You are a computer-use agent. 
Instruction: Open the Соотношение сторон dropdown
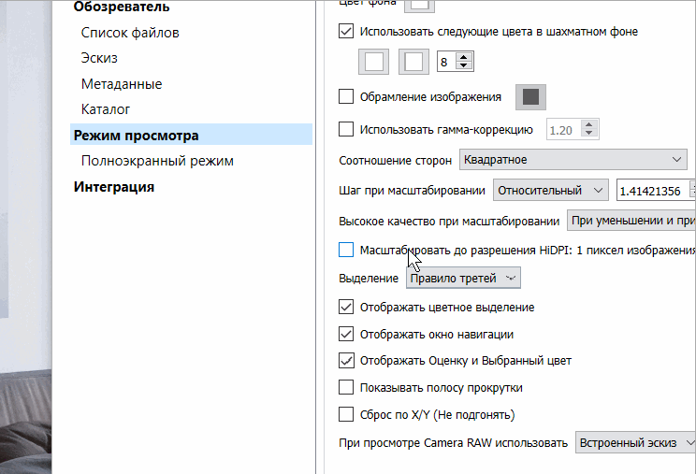coord(574,160)
